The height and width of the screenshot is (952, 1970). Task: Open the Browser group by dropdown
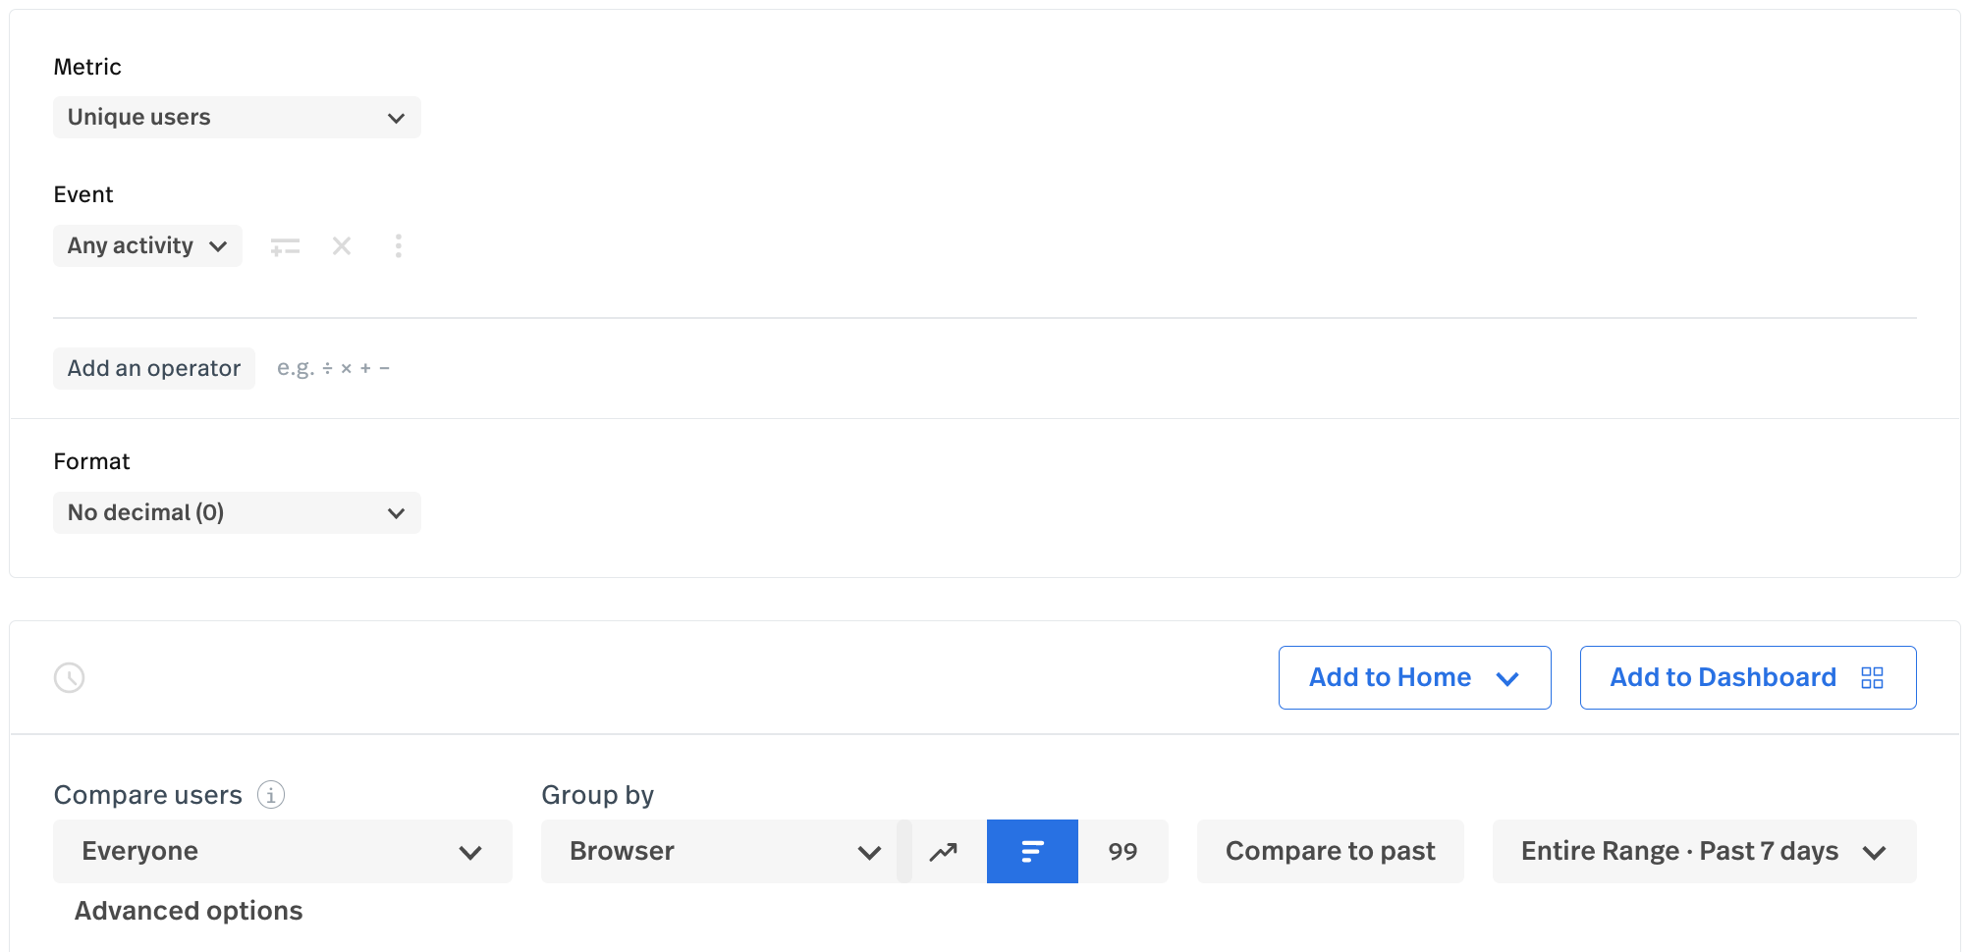[x=724, y=852]
